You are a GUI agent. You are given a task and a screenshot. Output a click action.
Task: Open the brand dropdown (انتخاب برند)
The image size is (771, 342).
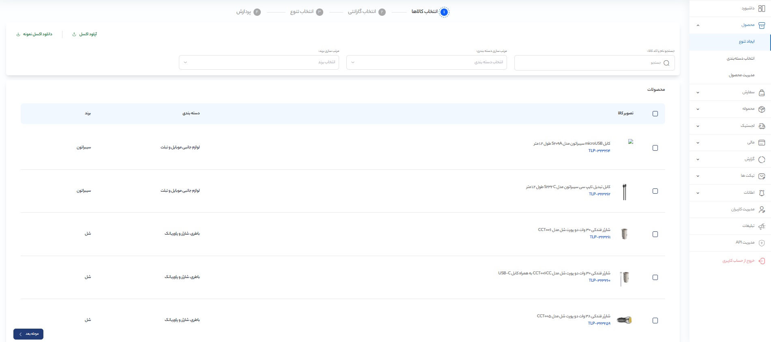(x=259, y=62)
